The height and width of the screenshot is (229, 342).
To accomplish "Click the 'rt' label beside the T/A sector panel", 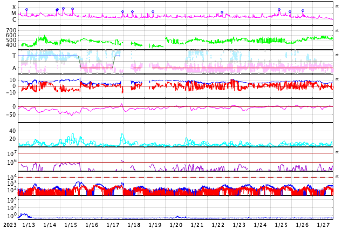I will [x=337, y=55].
